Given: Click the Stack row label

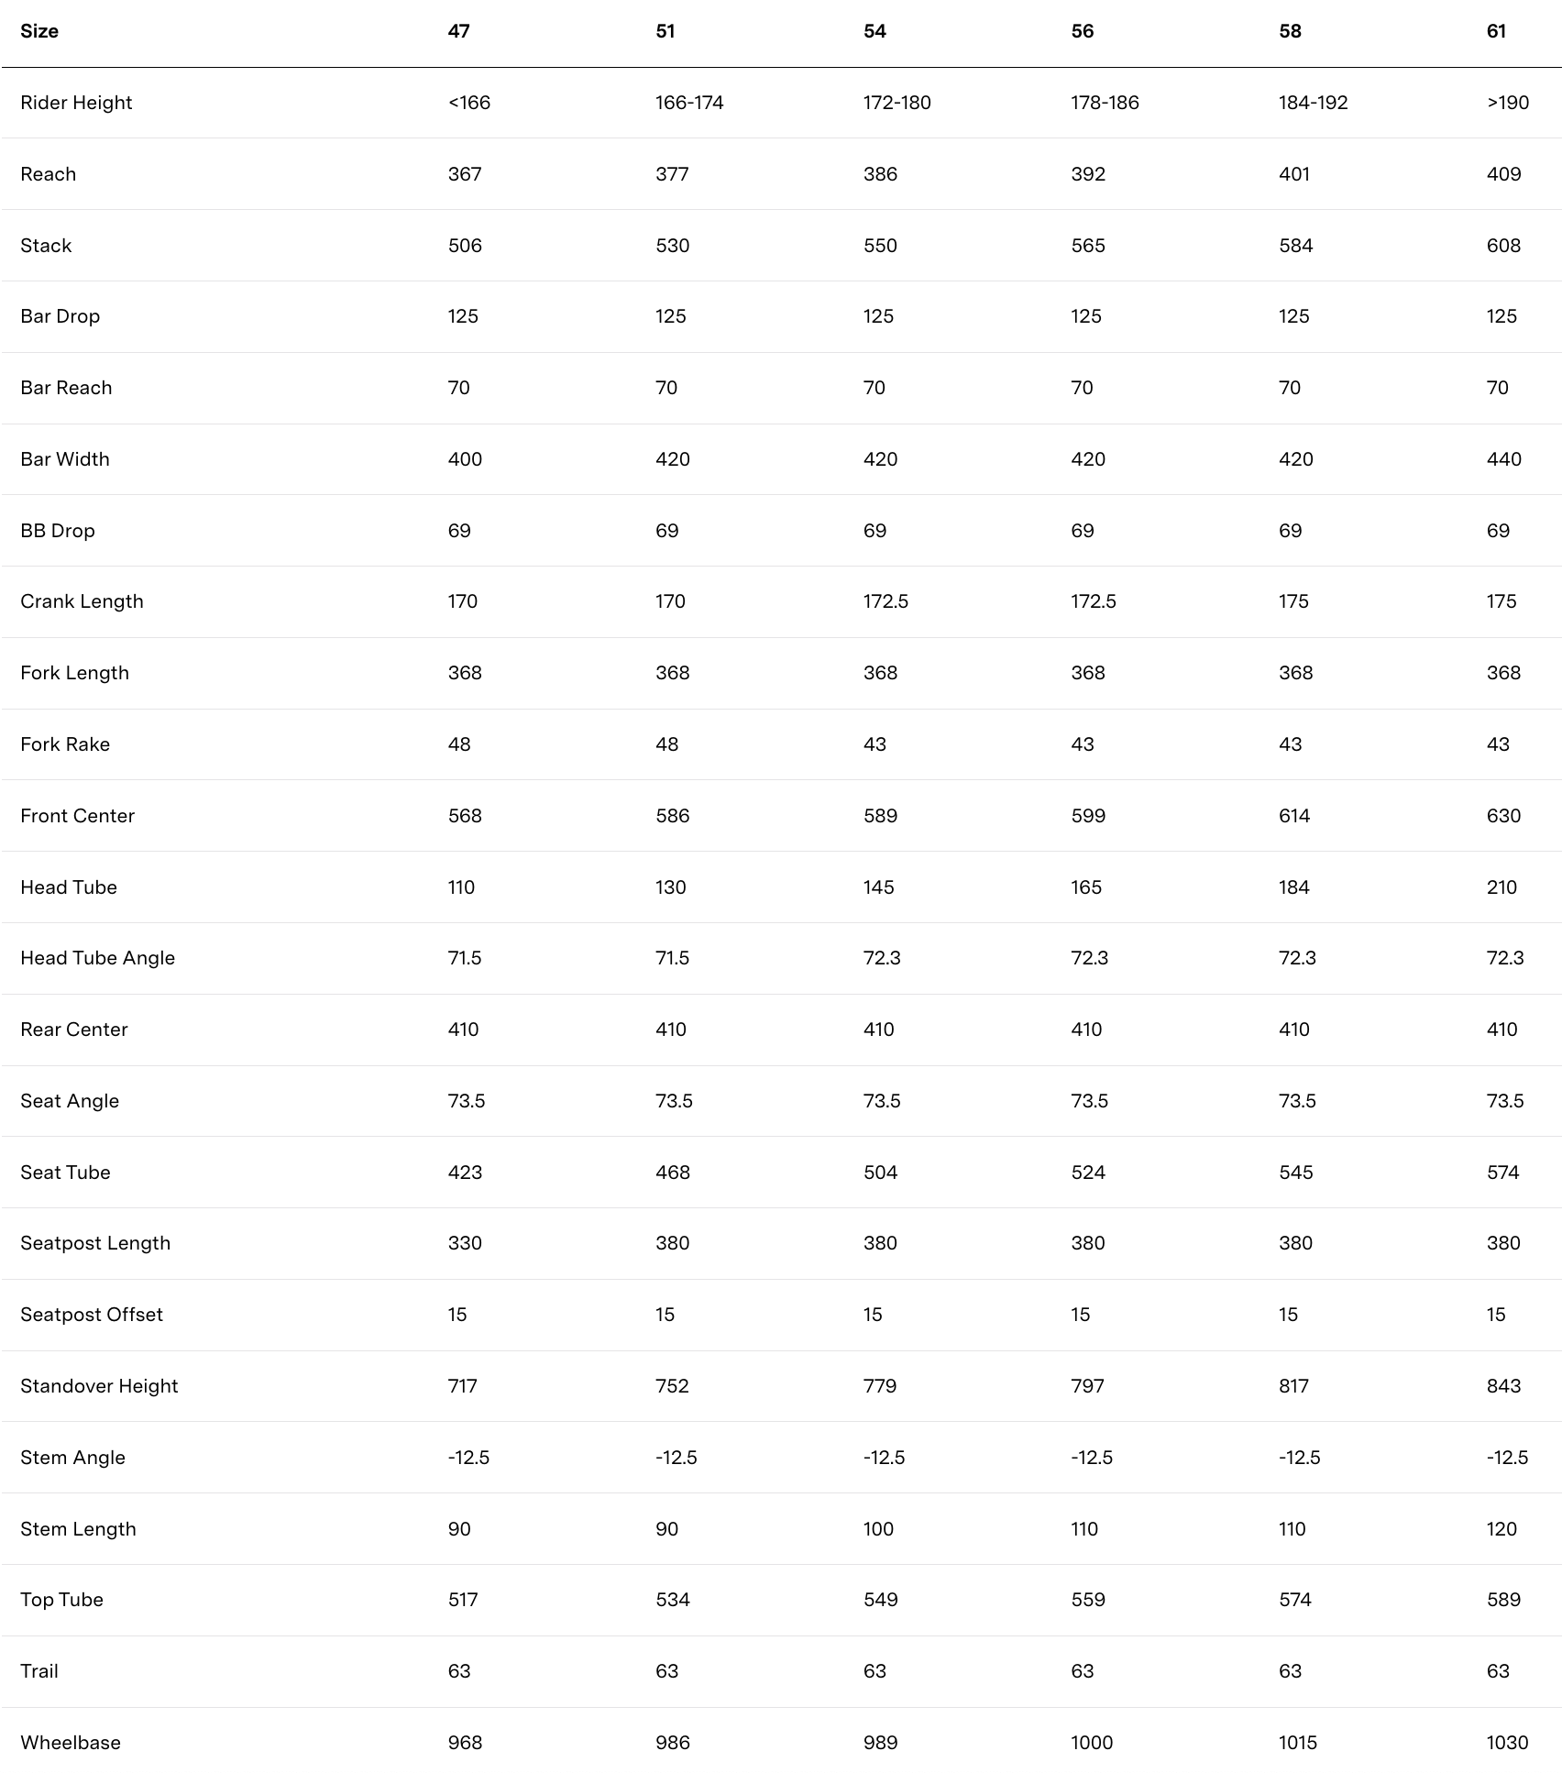Looking at the screenshot, I should pos(46,246).
